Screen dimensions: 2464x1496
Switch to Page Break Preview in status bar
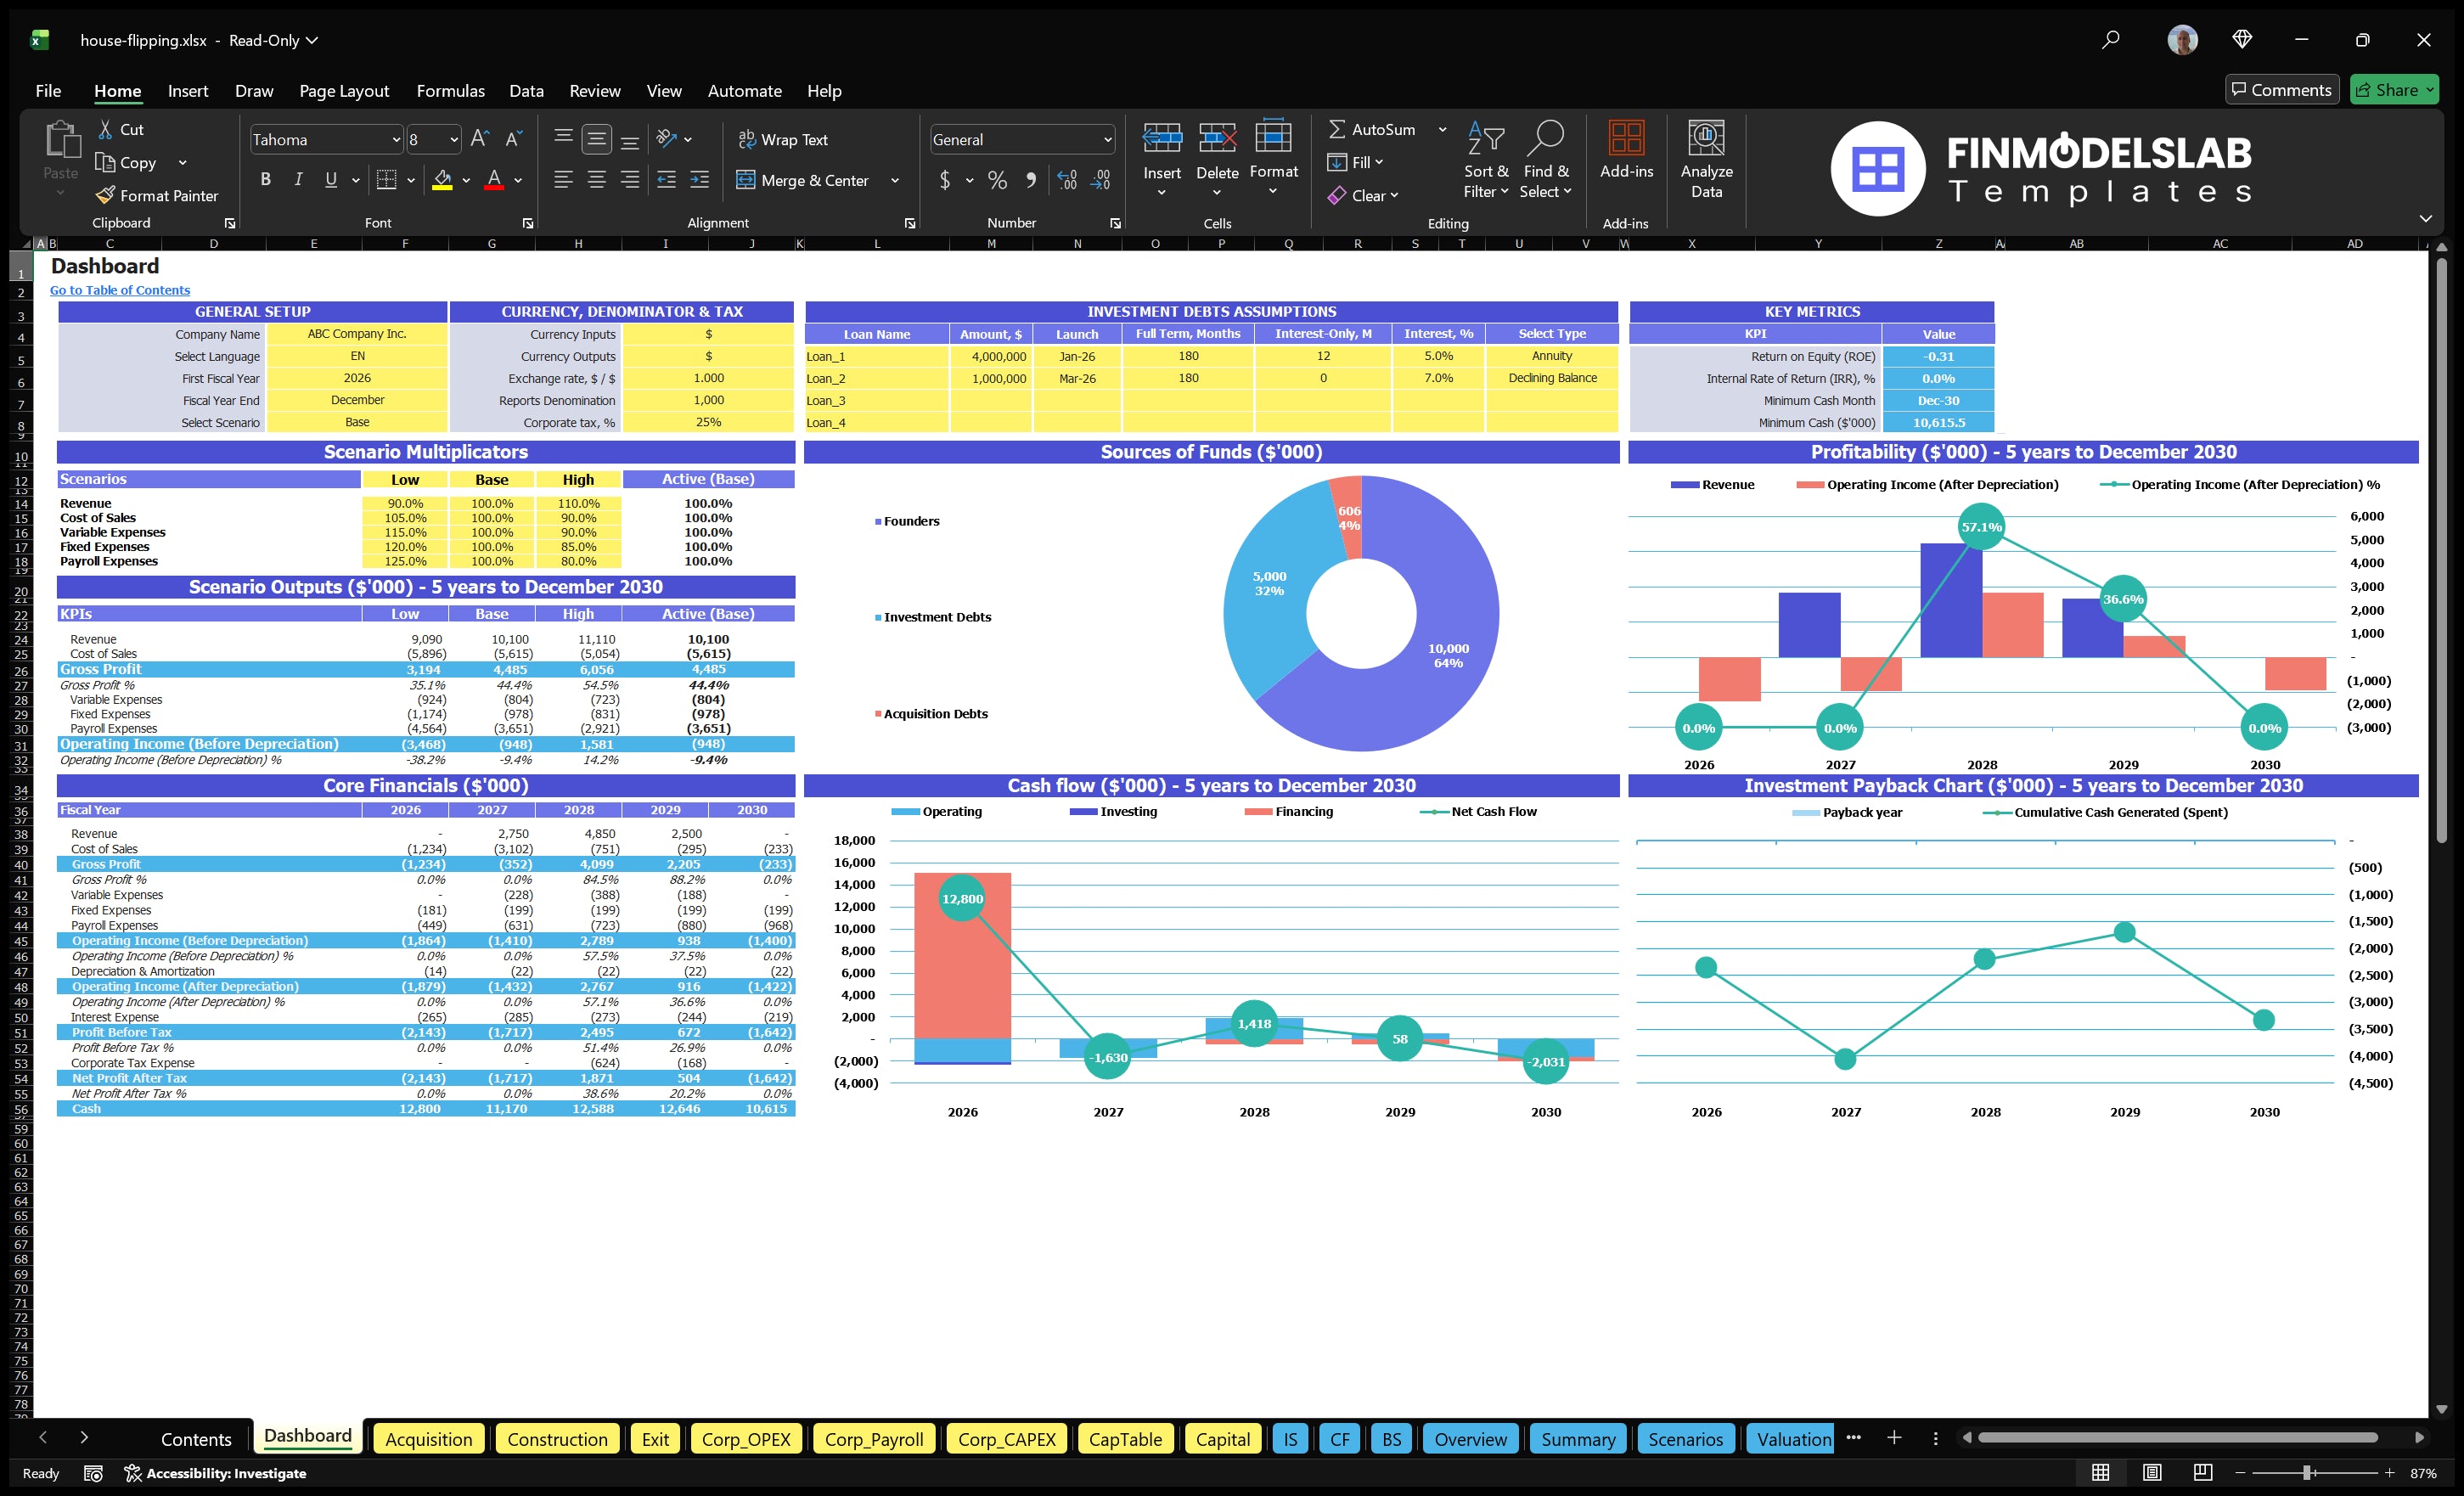tap(2202, 1473)
